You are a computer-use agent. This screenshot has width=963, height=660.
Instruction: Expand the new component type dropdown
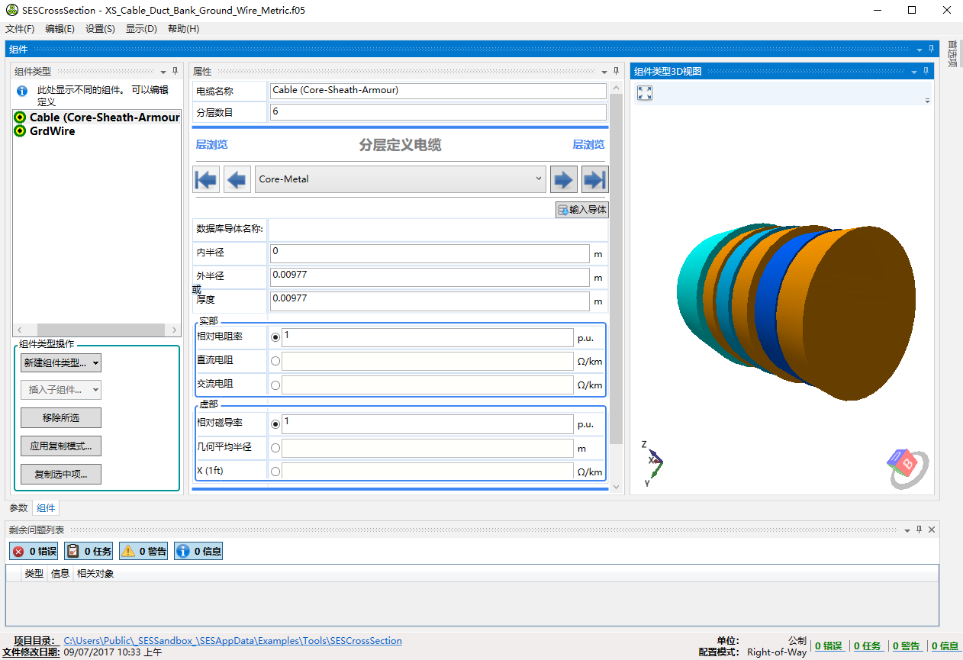(x=61, y=363)
